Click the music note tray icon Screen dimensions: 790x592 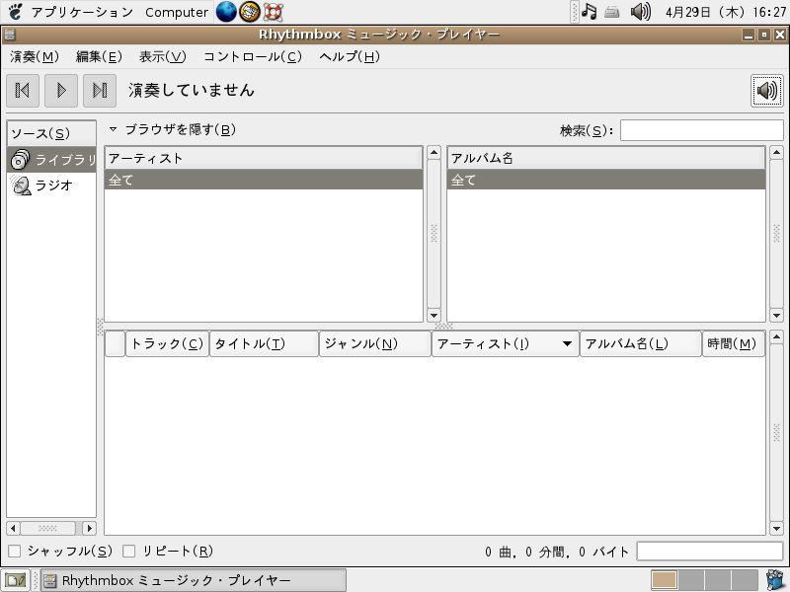coord(589,11)
